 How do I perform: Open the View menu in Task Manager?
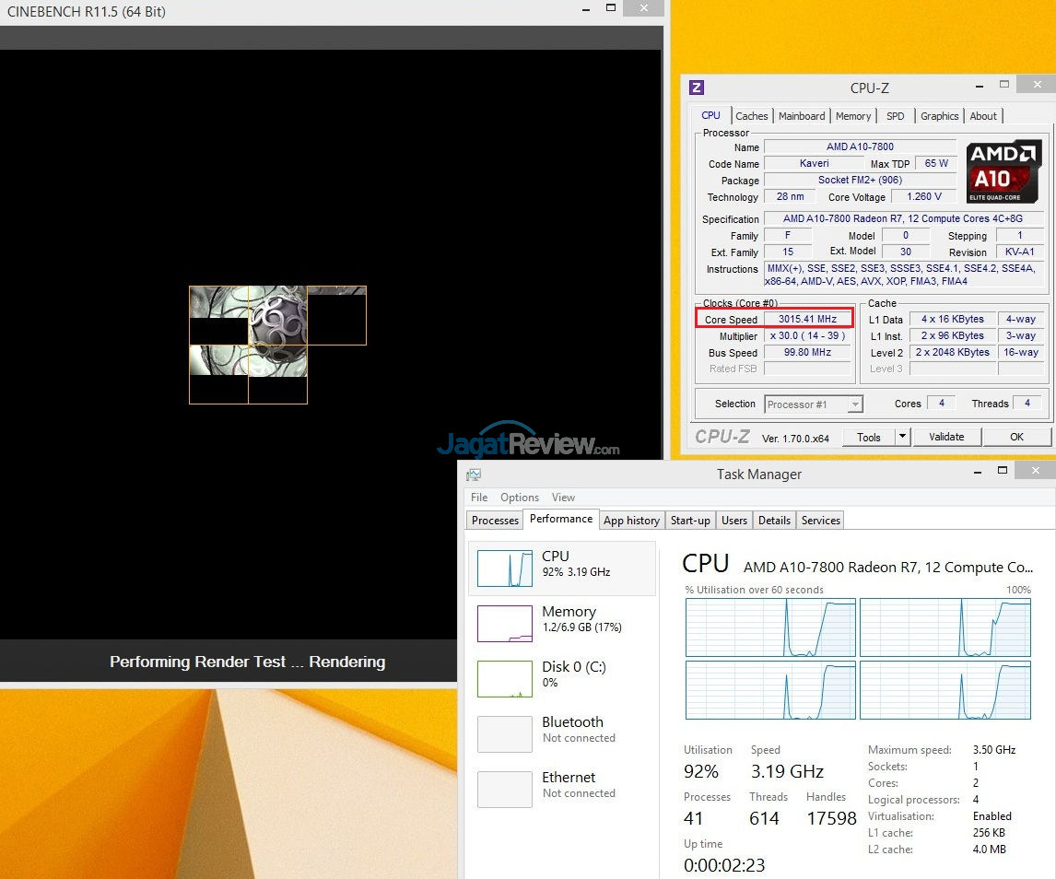pyautogui.click(x=563, y=498)
